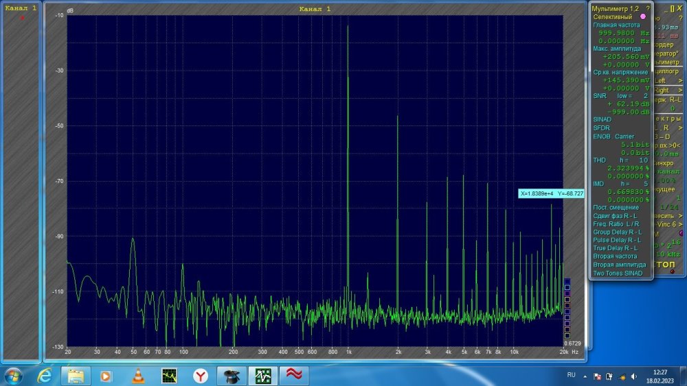Click the red wave application taskbar icon
This screenshot has height=386, width=687.
pos(294,375)
